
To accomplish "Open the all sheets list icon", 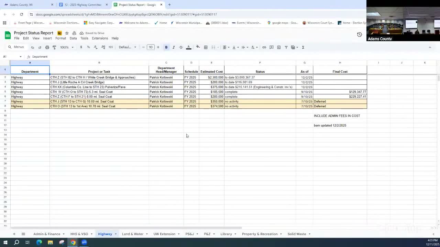I will pyautogui.click(x=23, y=234).
